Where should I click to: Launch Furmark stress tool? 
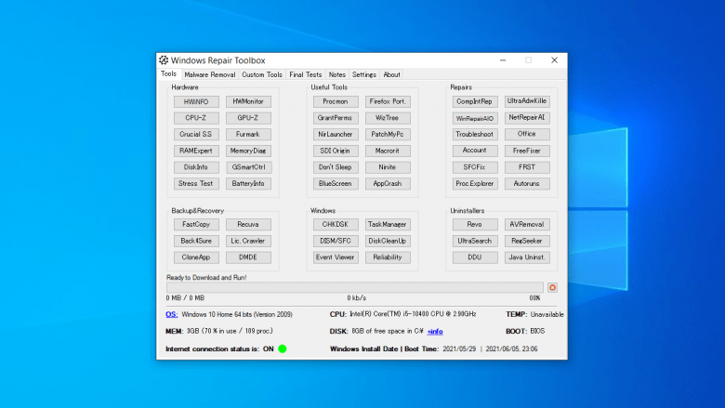[x=248, y=135]
